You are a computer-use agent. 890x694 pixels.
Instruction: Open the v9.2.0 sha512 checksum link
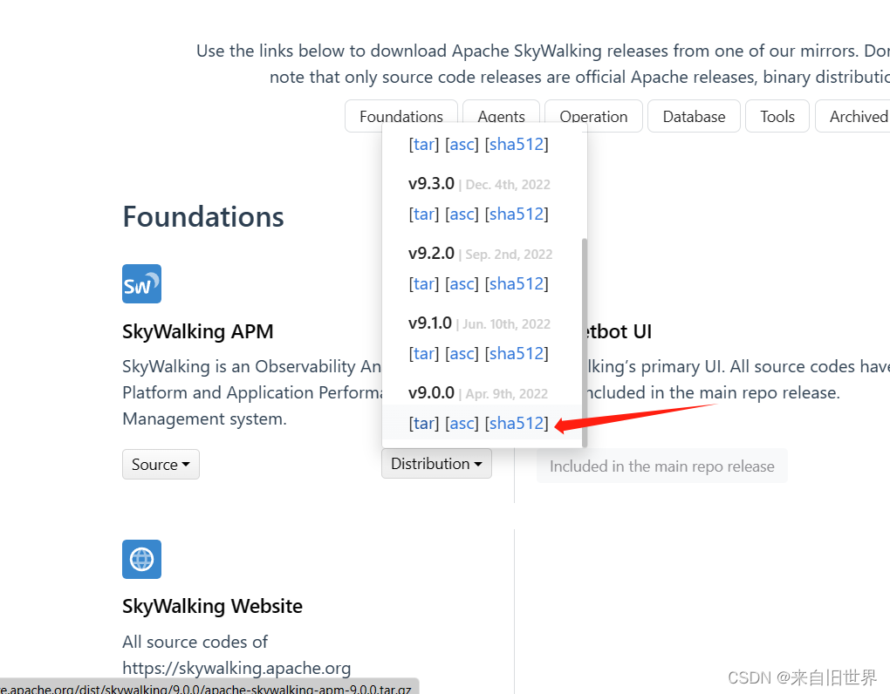pos(517,283)
